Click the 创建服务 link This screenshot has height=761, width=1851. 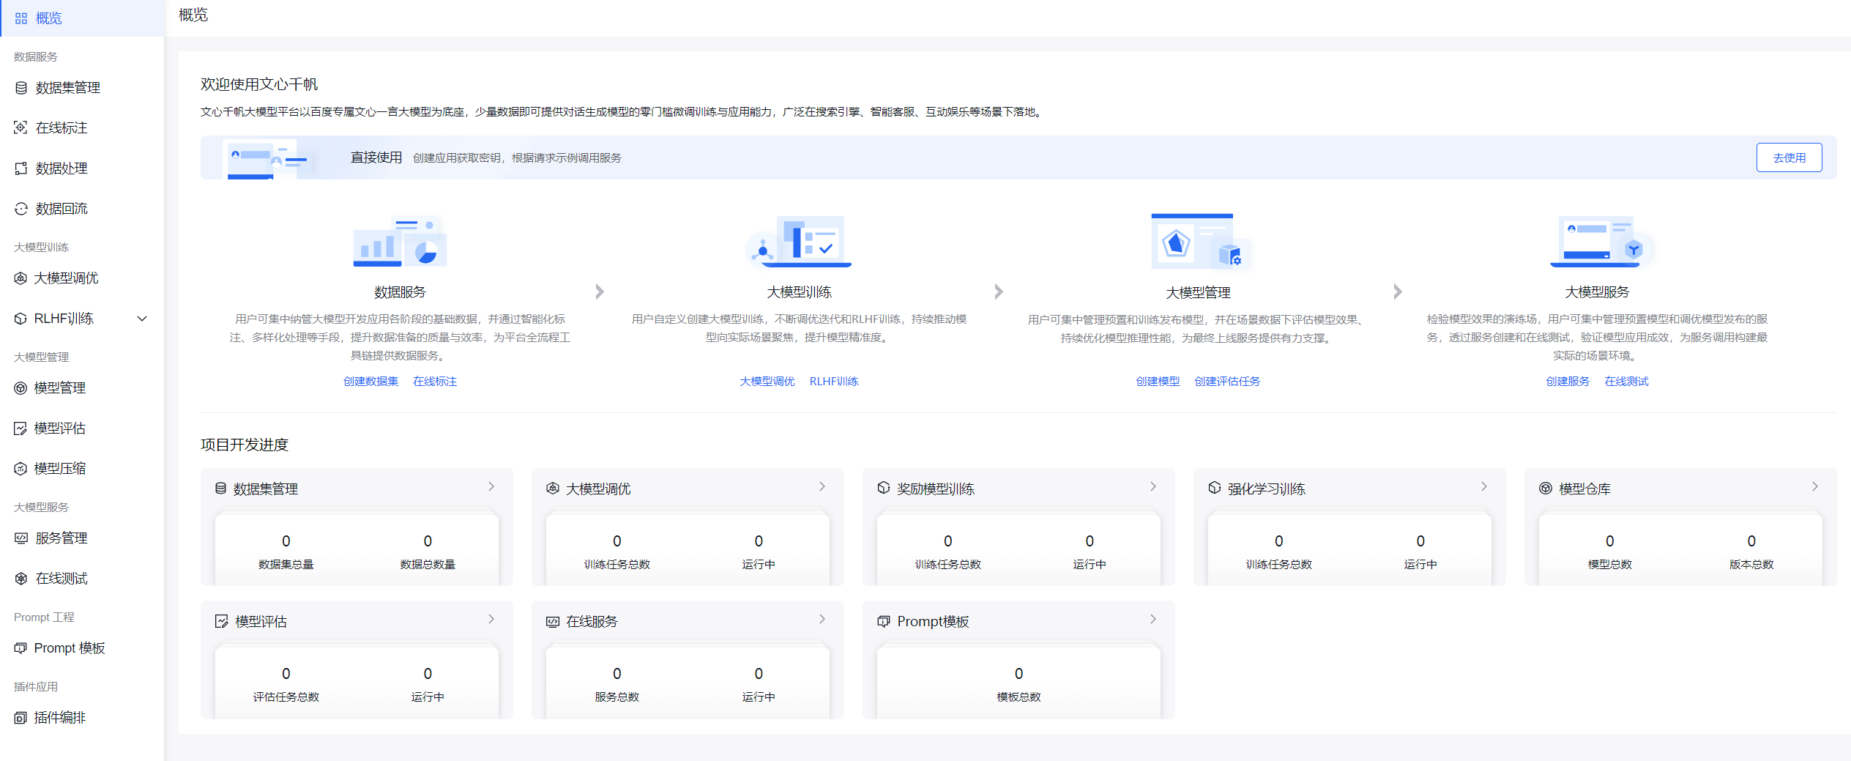pos(1568,382)
